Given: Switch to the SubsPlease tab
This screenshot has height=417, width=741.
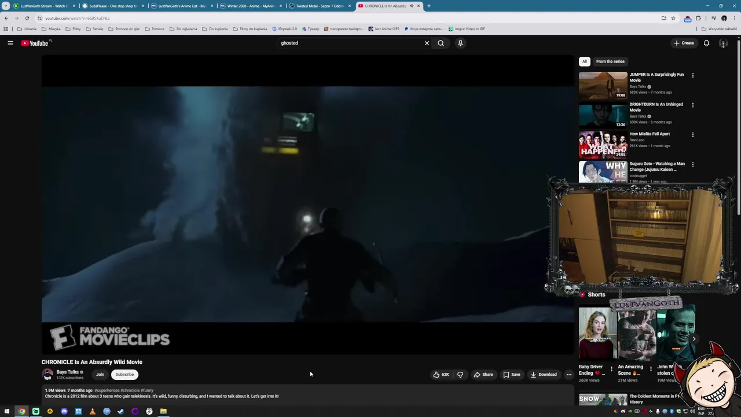Looking at the screenshot, I should (x=112, y=6).
